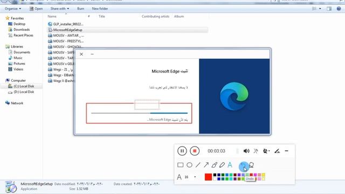Open the view options dropdown arrow
The width and height of the screenshot is (345, 194).
(320, 9)
